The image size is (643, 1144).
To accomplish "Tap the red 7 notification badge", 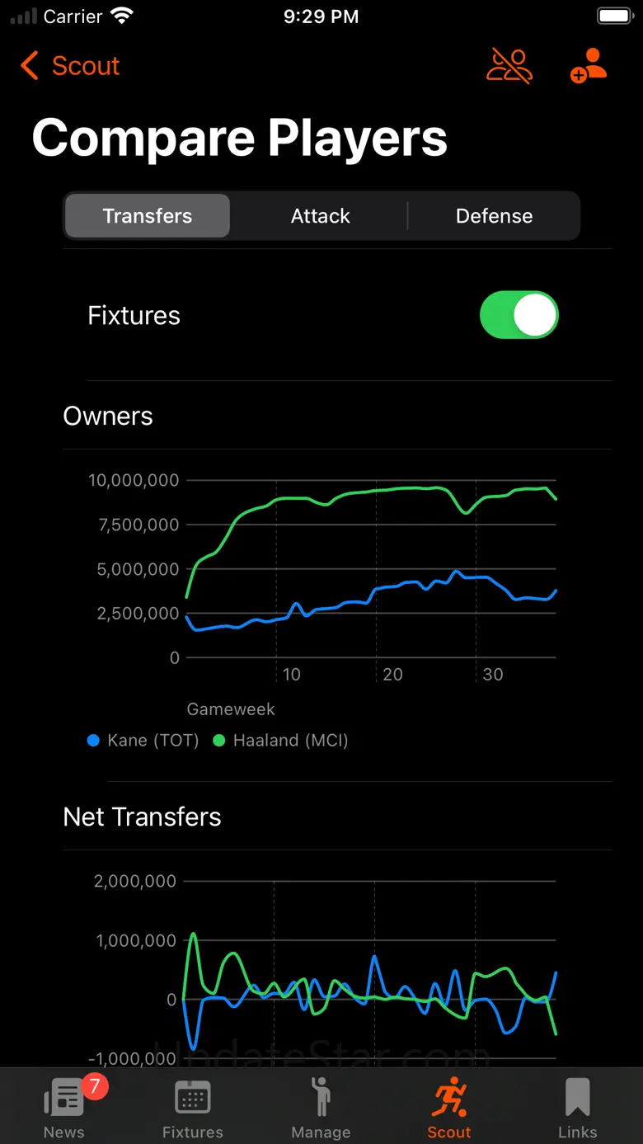I will tap(94, 1085).
